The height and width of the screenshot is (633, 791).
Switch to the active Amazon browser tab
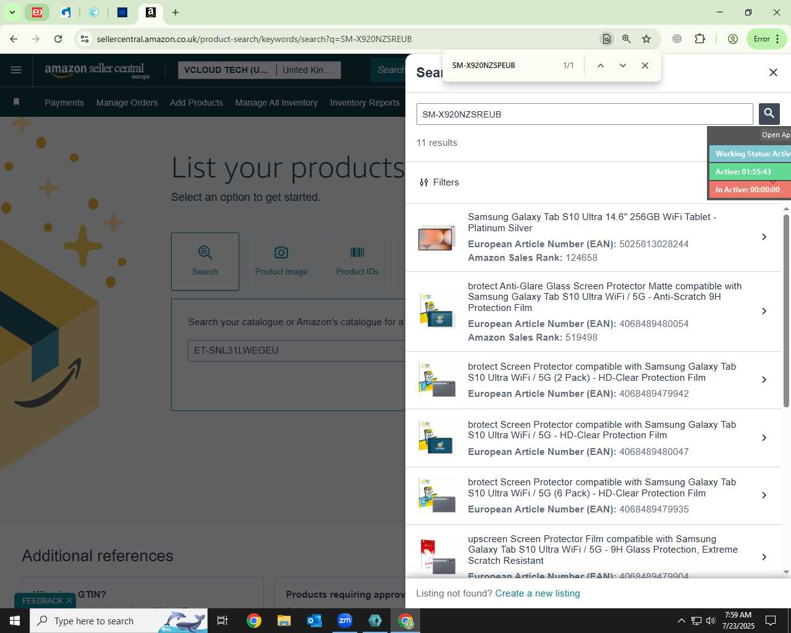point(151,12)
